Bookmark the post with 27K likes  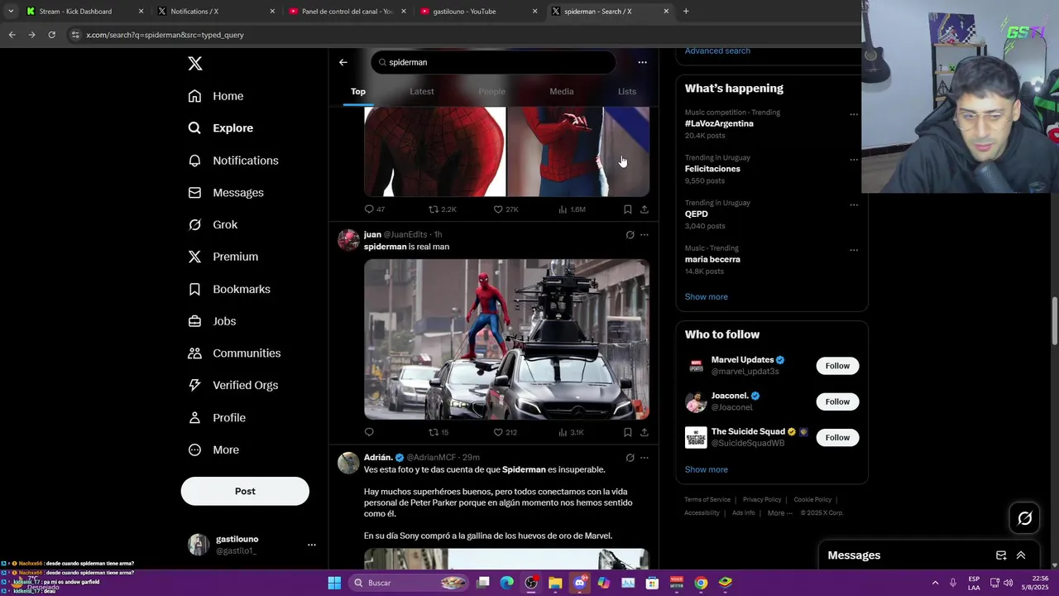(x=627, y=209)
